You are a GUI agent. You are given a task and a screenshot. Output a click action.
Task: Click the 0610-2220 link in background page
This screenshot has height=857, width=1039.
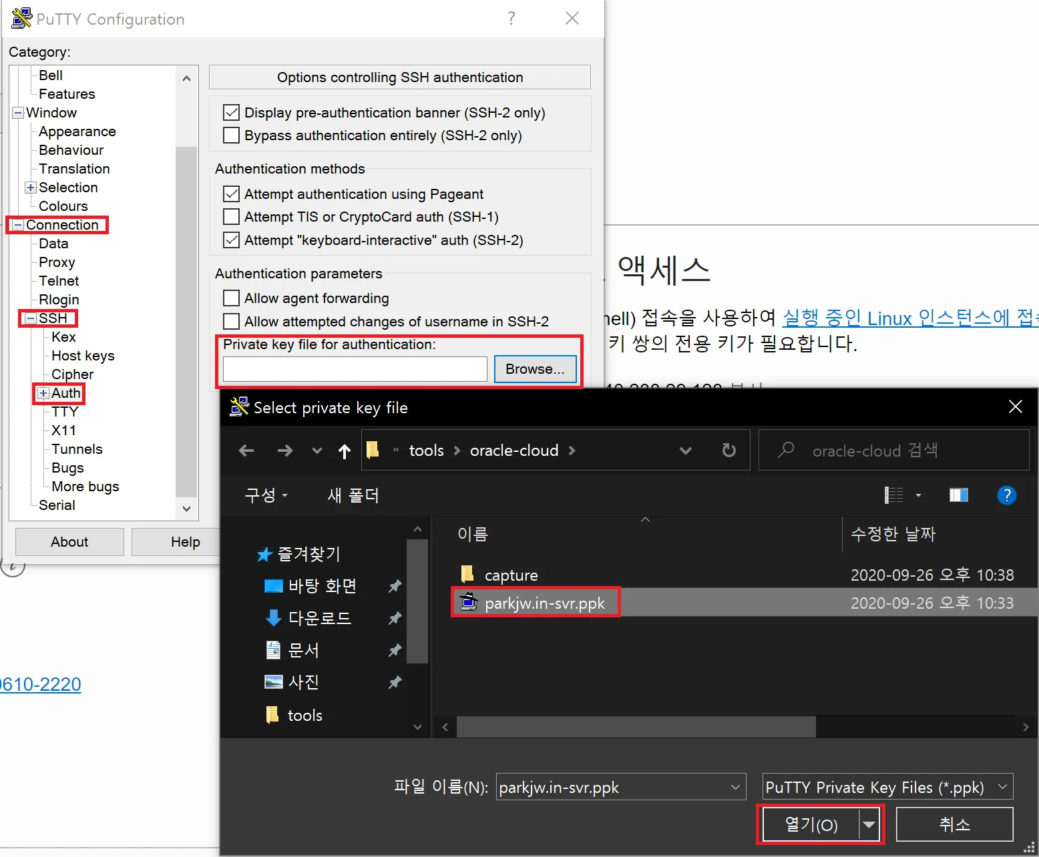click(x=41, y=684)
